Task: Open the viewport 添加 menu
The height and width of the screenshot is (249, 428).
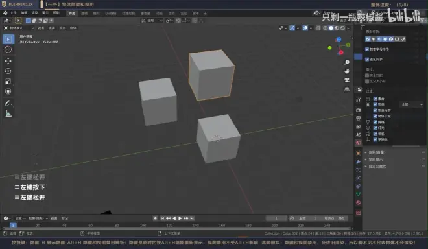Action: [x=62, y=28]
